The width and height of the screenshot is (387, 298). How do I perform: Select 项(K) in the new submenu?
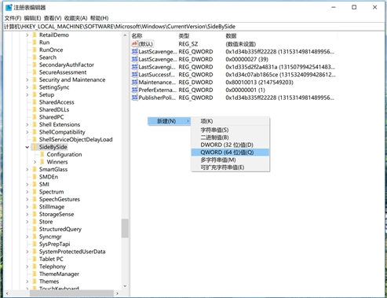point(230,121)
